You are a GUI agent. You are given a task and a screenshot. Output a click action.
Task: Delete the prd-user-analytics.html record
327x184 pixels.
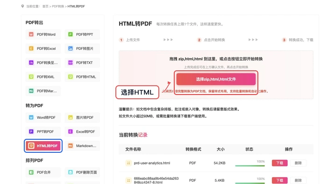point(298,163)
